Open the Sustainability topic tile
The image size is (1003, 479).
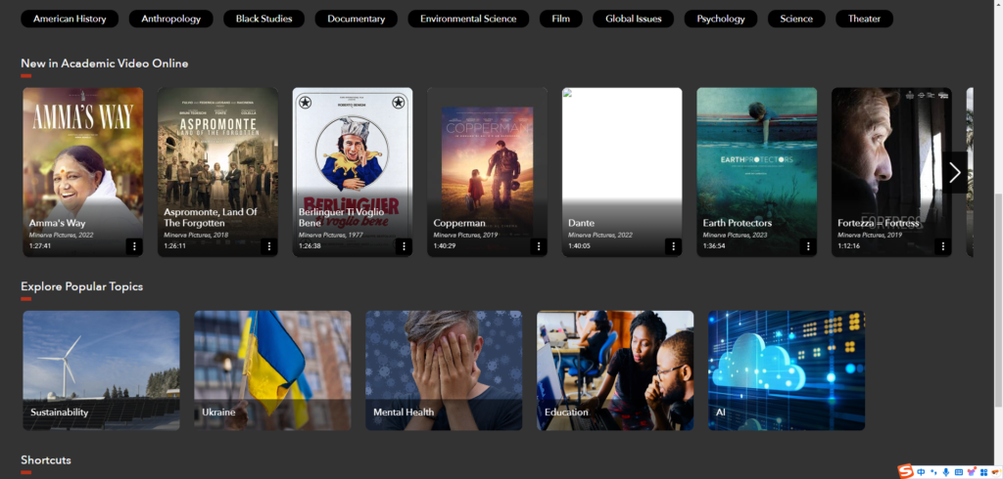pyautogui.click(x=101, y=370)
